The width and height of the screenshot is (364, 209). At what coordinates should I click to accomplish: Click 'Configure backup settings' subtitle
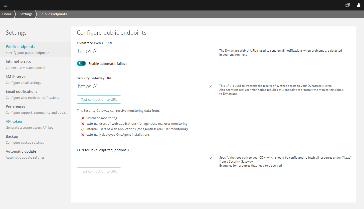[25, 143]
